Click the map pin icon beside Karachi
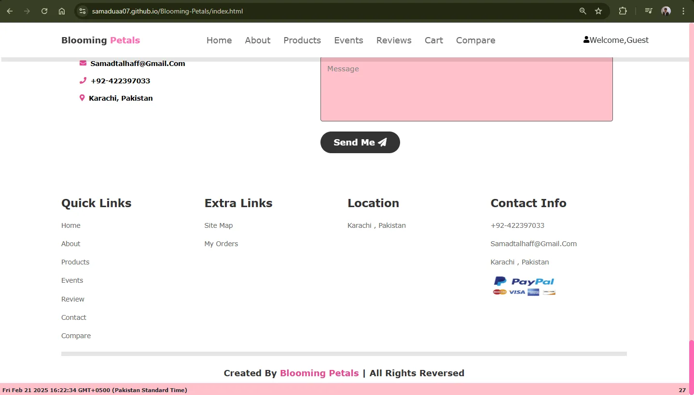 point(82,98)
